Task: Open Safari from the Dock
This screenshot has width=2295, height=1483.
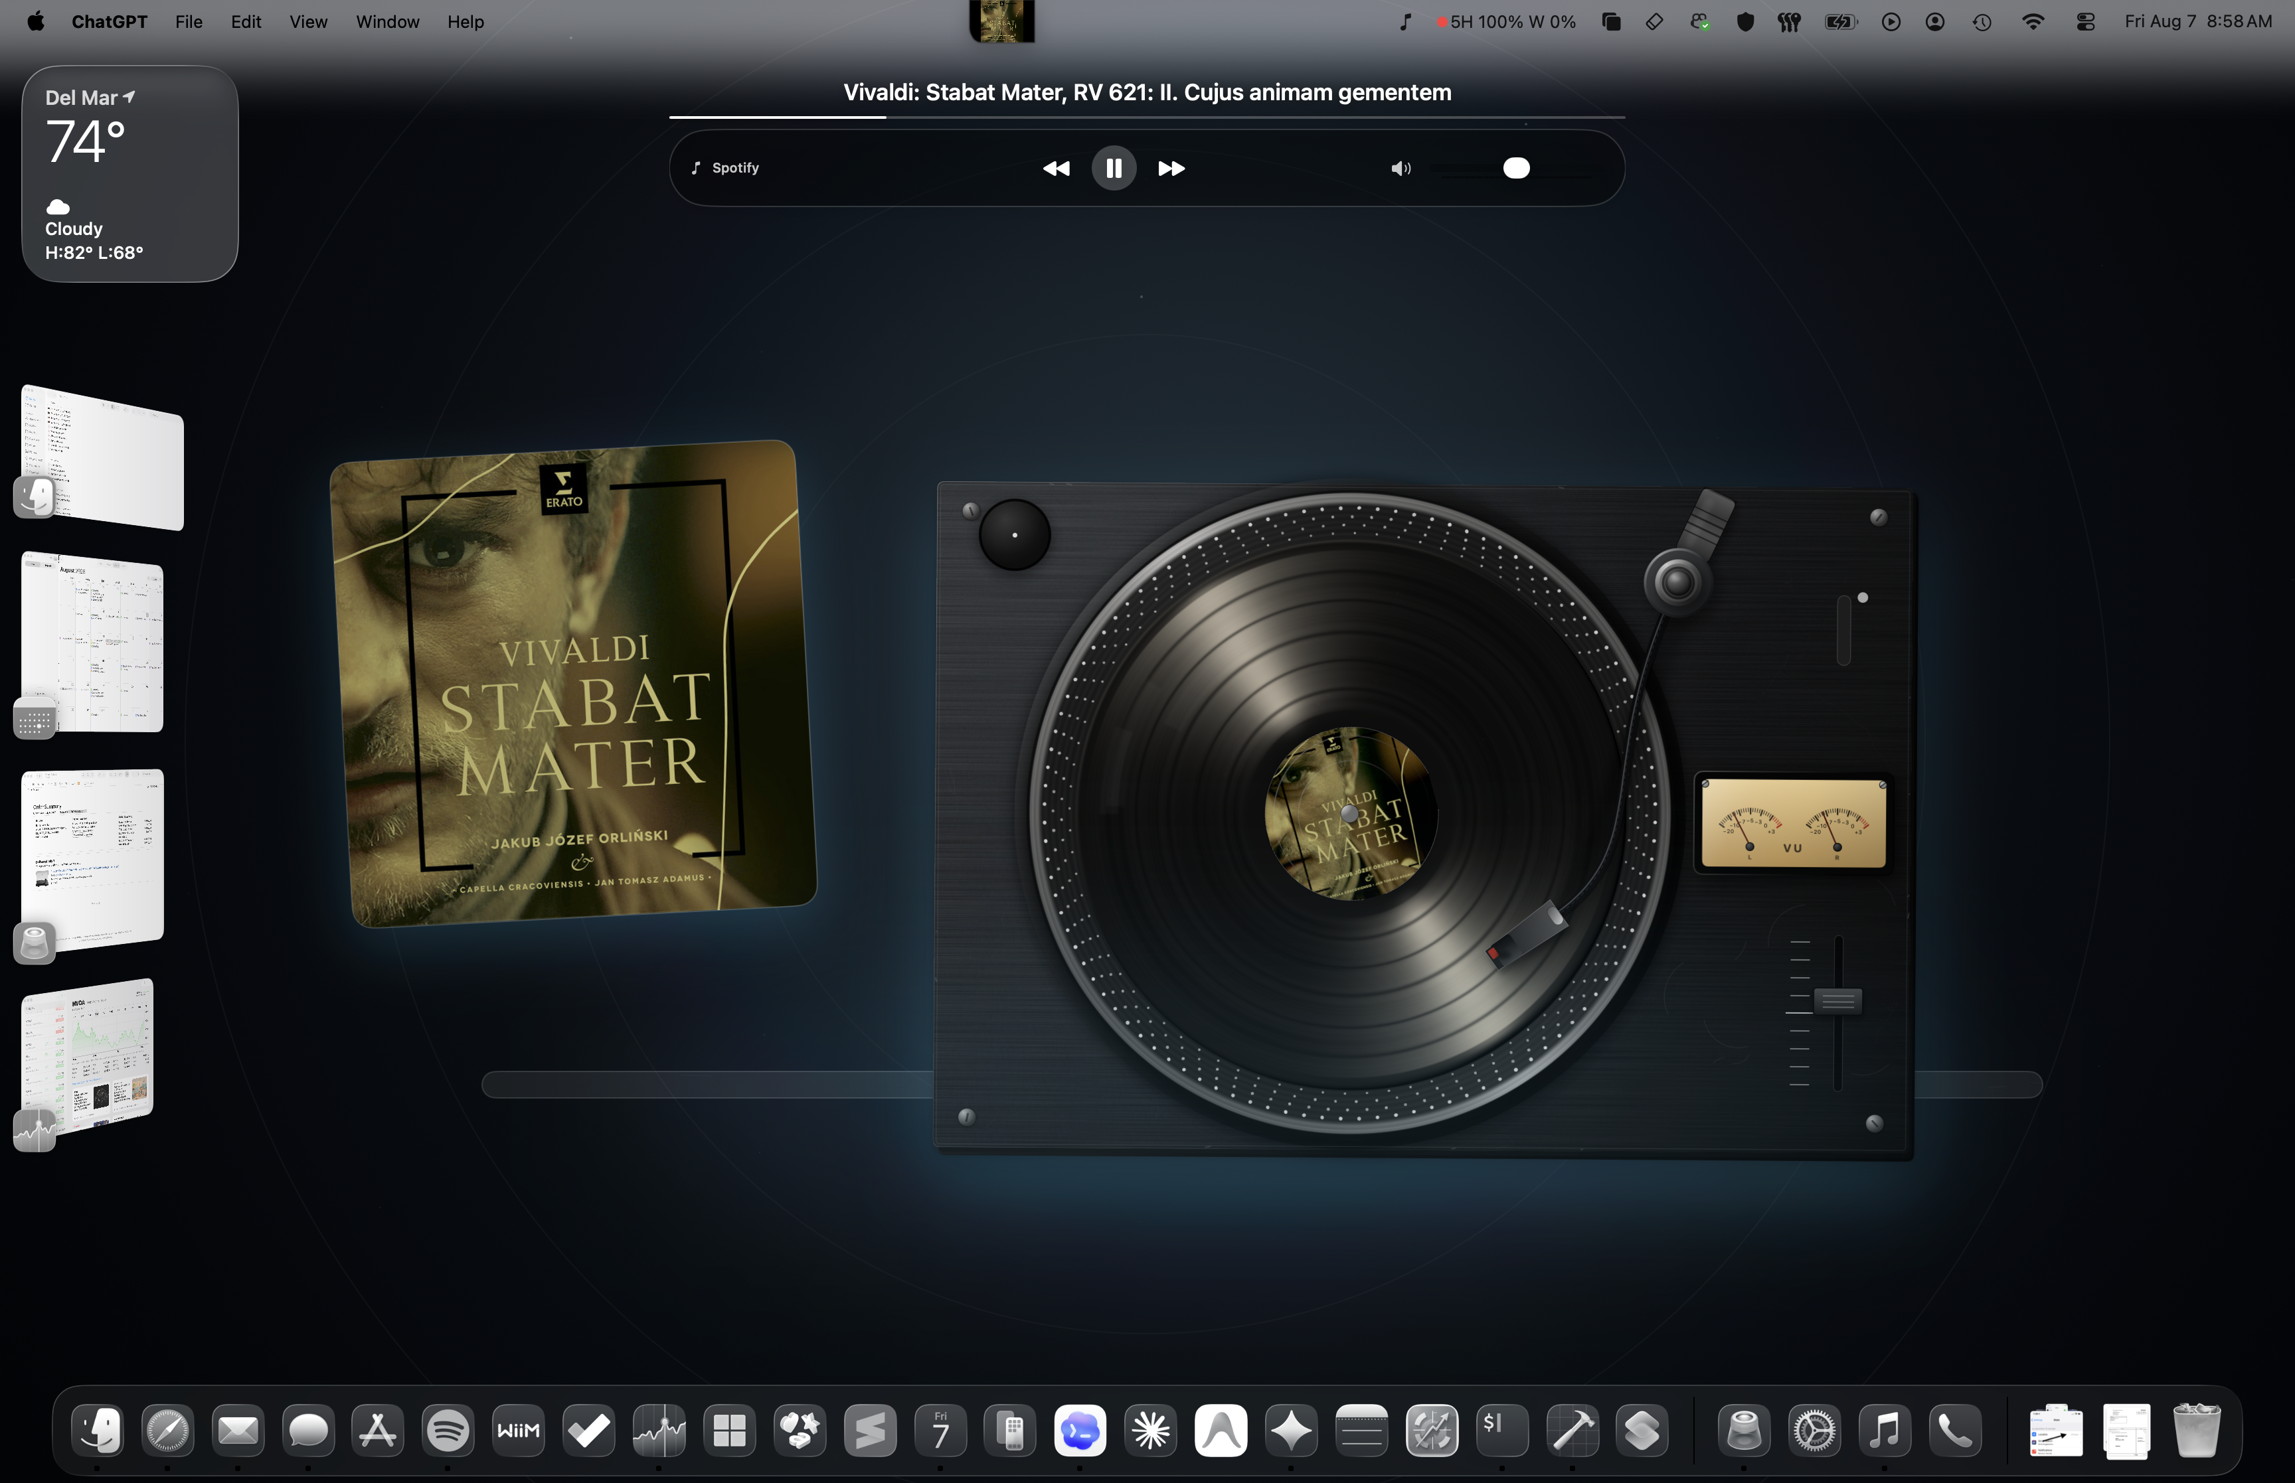Action: tap(167, 1430)
